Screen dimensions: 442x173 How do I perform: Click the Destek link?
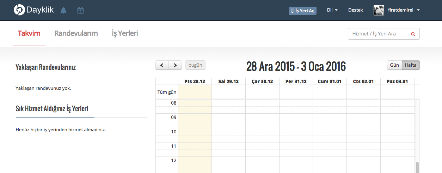point(355,10)
